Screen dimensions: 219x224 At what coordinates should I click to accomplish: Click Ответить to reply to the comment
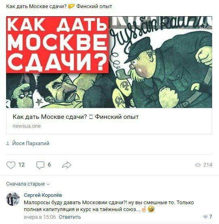pyautogui.click(x=70, y=217)
